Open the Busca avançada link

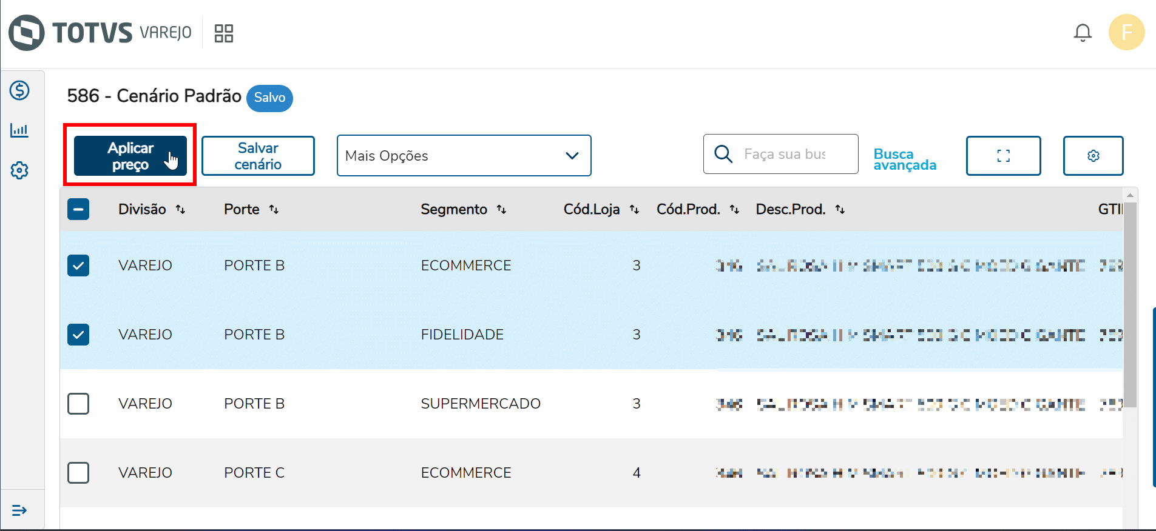904,159
